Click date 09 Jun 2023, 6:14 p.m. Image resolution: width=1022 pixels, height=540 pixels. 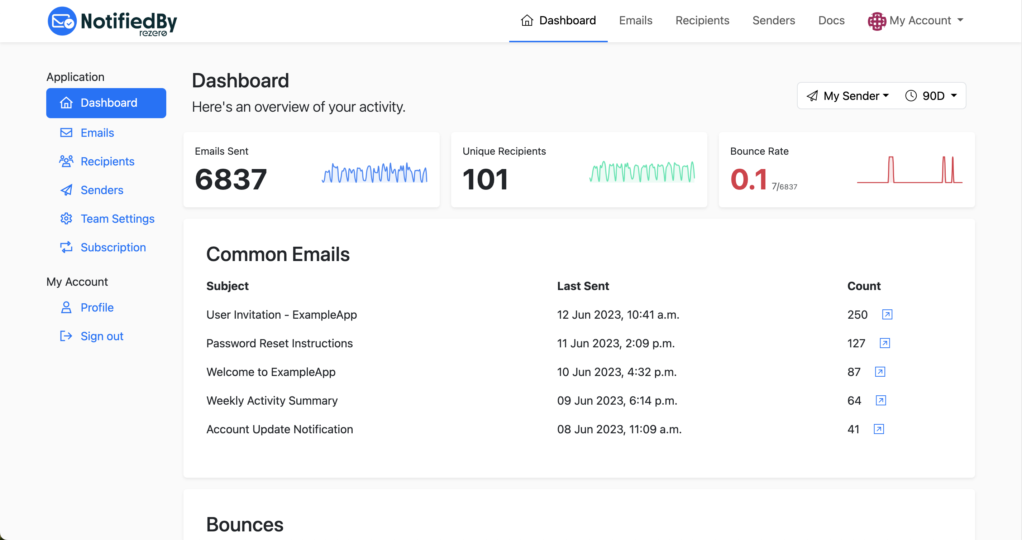coord(617,400)
